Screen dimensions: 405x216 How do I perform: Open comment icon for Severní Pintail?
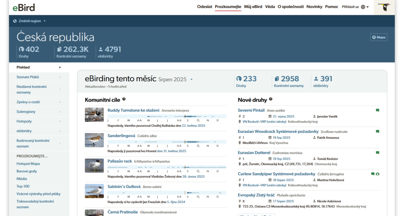pyautogui.click(x=377, y=110)
